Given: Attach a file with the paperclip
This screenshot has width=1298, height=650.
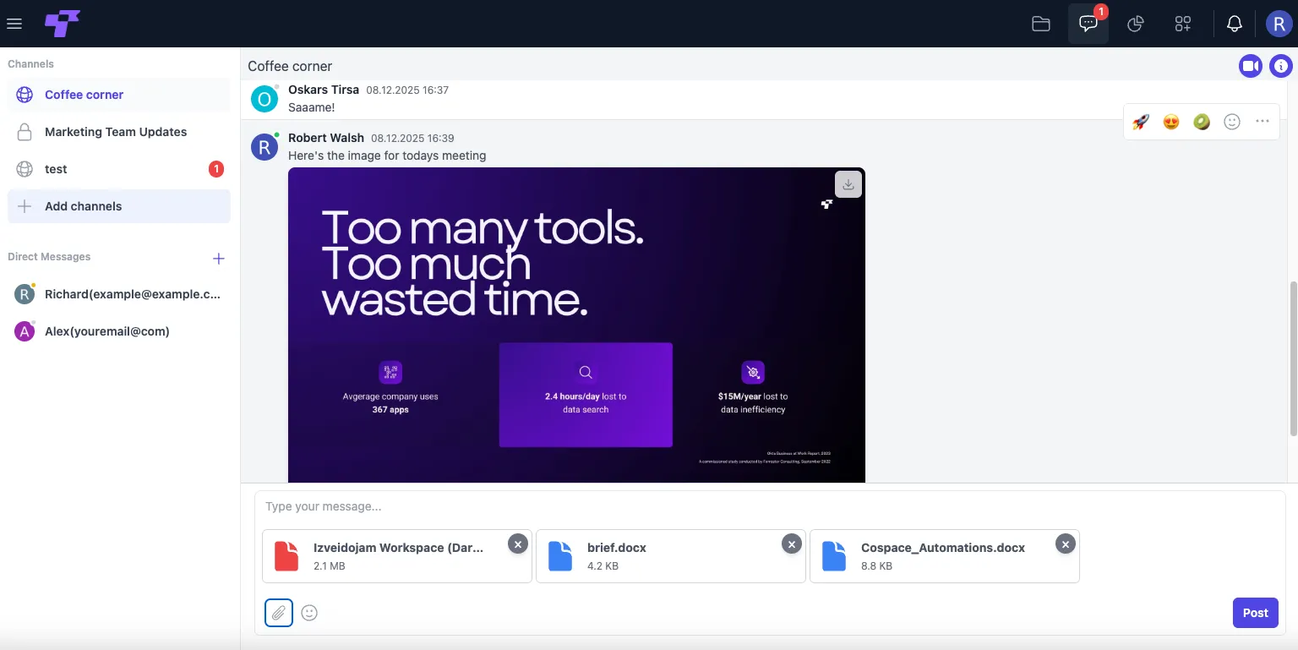Looking at the screenshot, I should (x=279, y=613).
